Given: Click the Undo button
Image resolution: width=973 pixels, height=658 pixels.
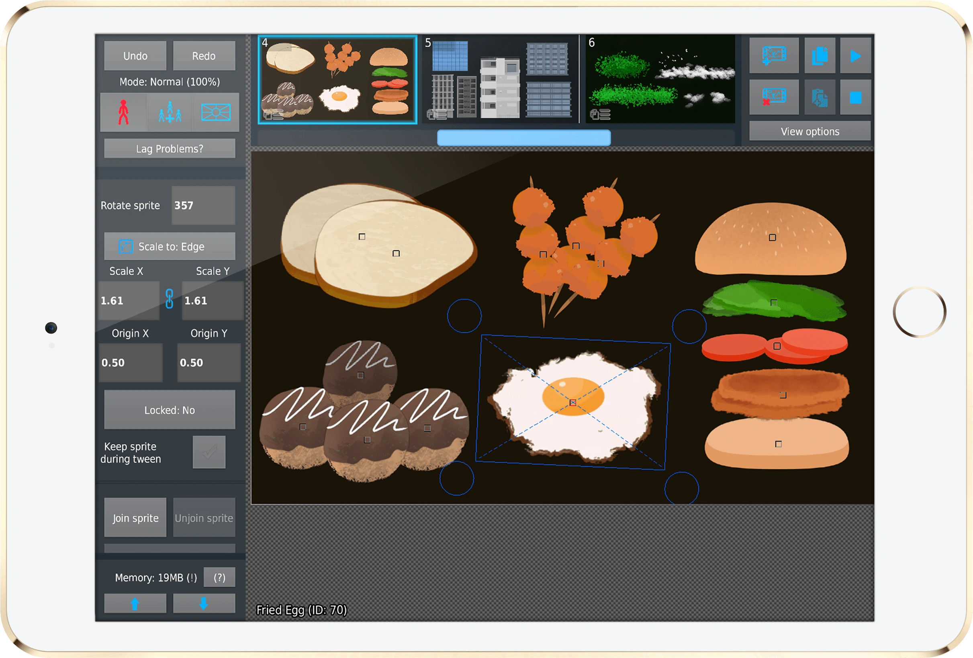Looking at the screenshot, I should coord(135,56).
